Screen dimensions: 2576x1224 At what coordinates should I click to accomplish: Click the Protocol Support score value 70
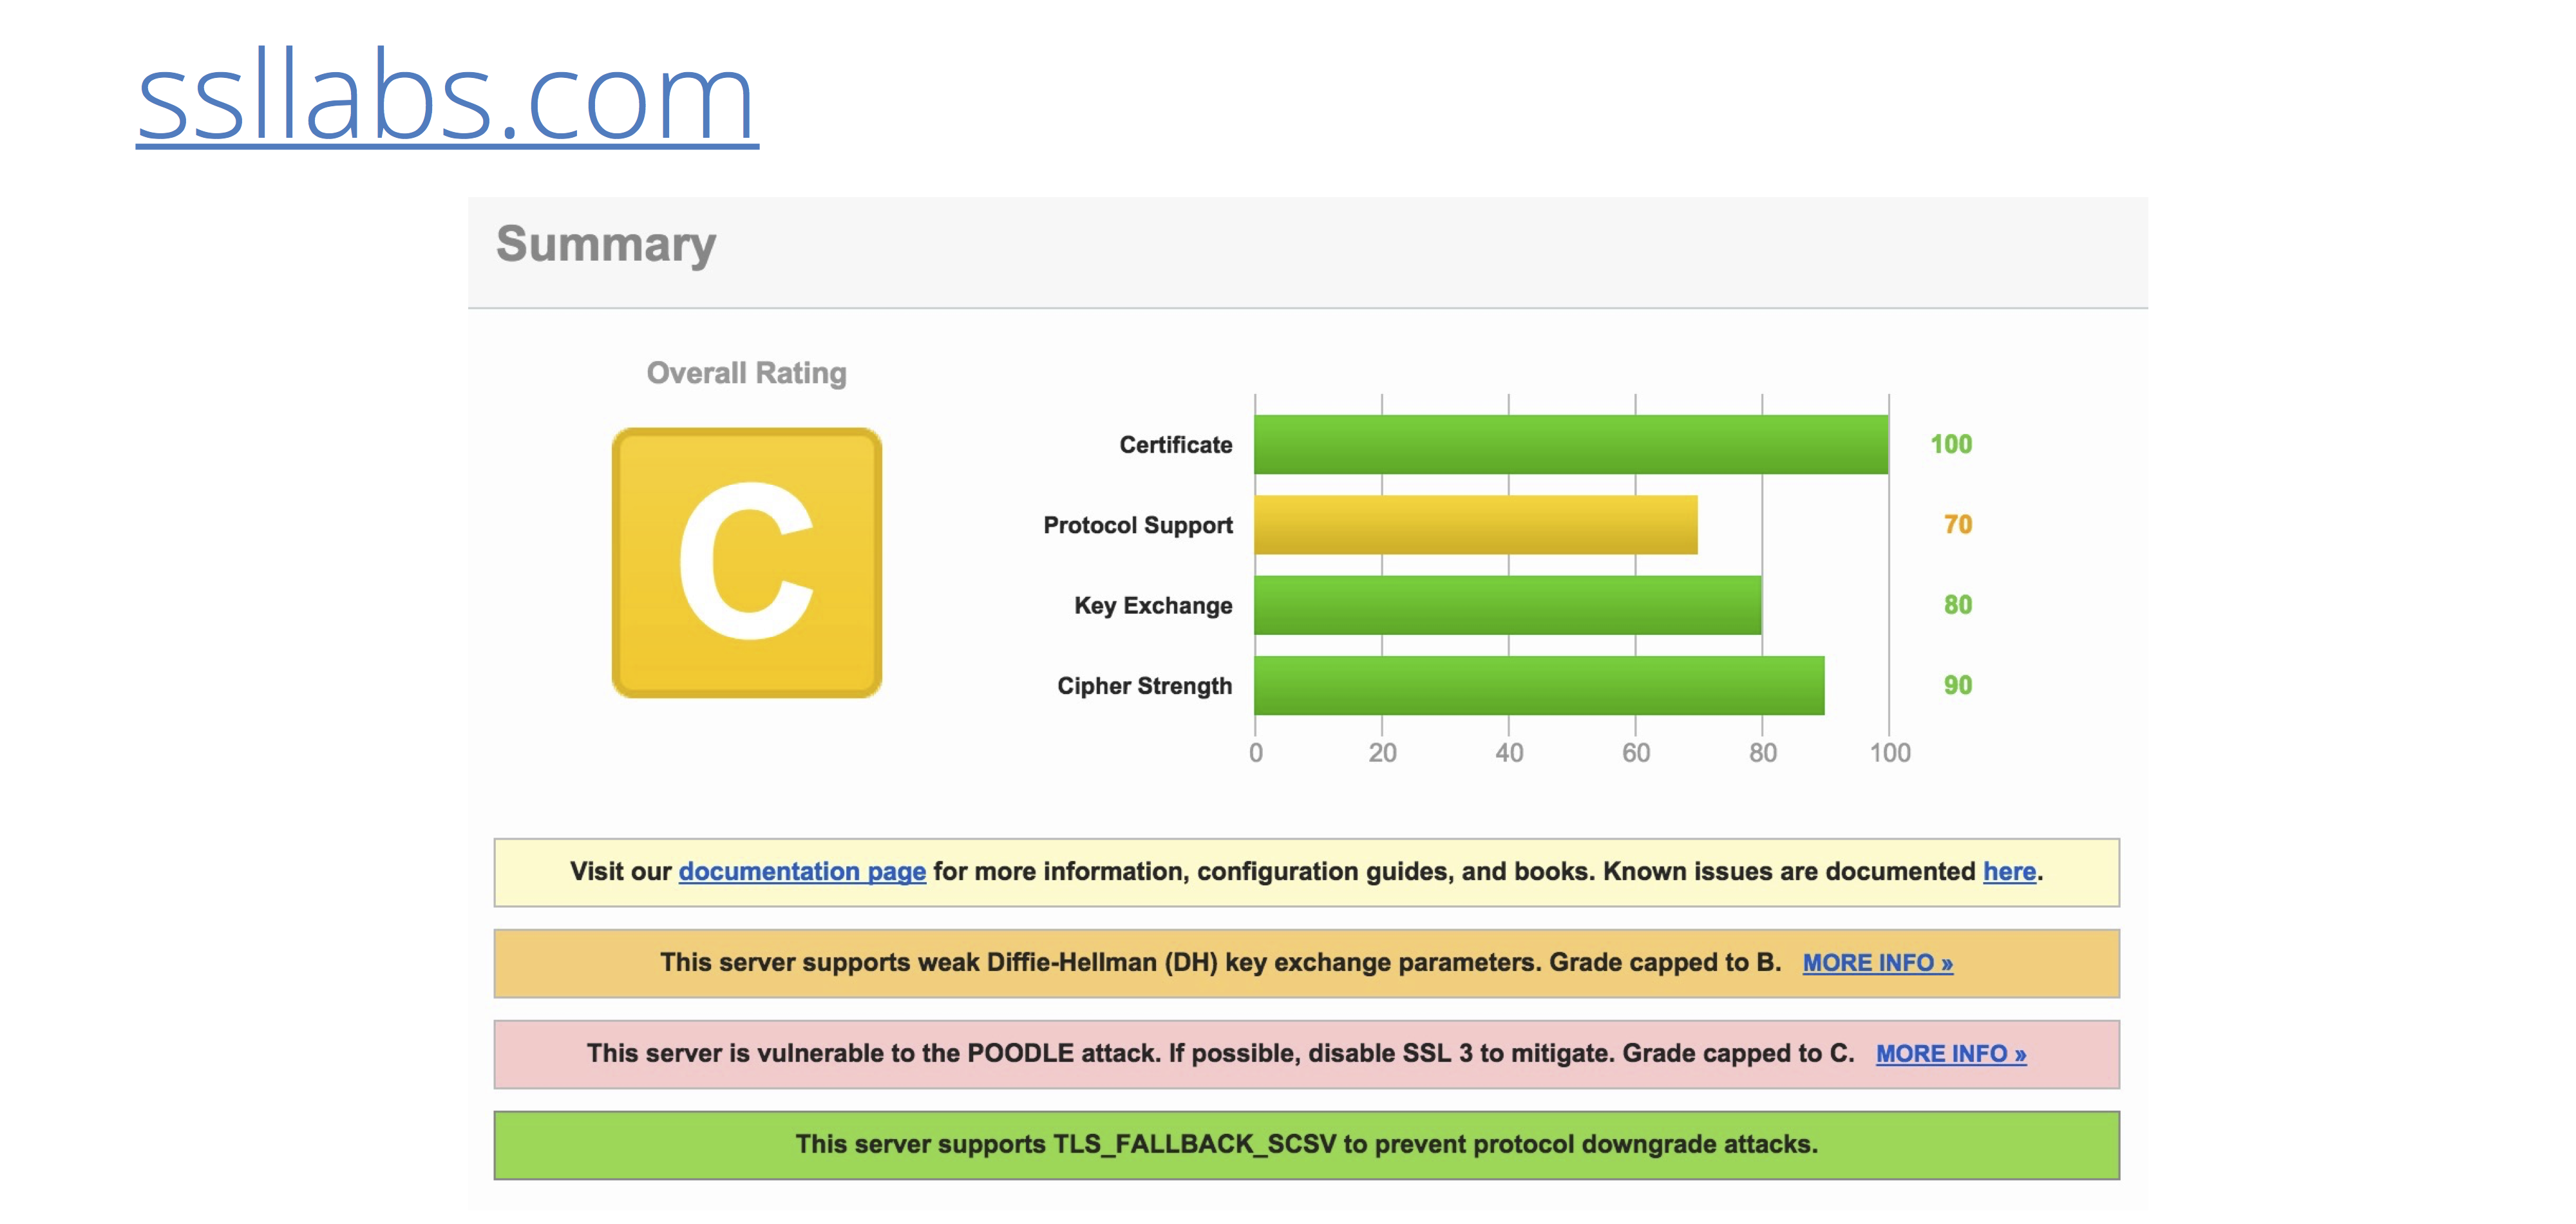(1957, 524)
